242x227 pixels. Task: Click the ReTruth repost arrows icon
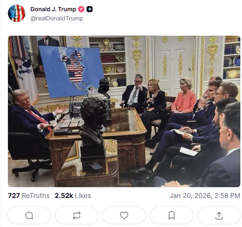click(77, 215)
